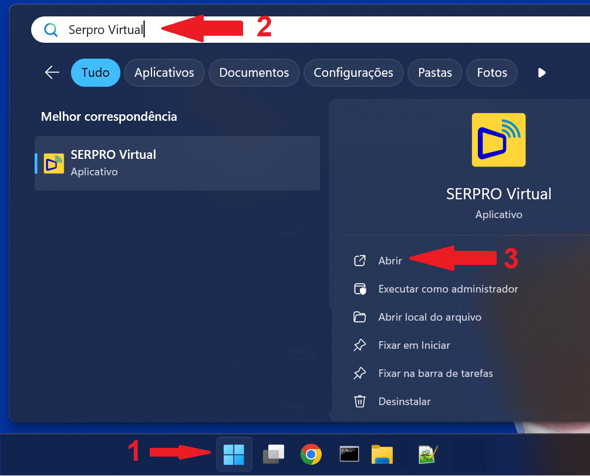
Task: Click the SERPRO Virtual title in details pane
Action: click(x=498, y=194)
